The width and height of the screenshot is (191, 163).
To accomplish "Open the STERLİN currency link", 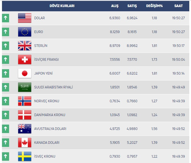I will click(41, 46).
